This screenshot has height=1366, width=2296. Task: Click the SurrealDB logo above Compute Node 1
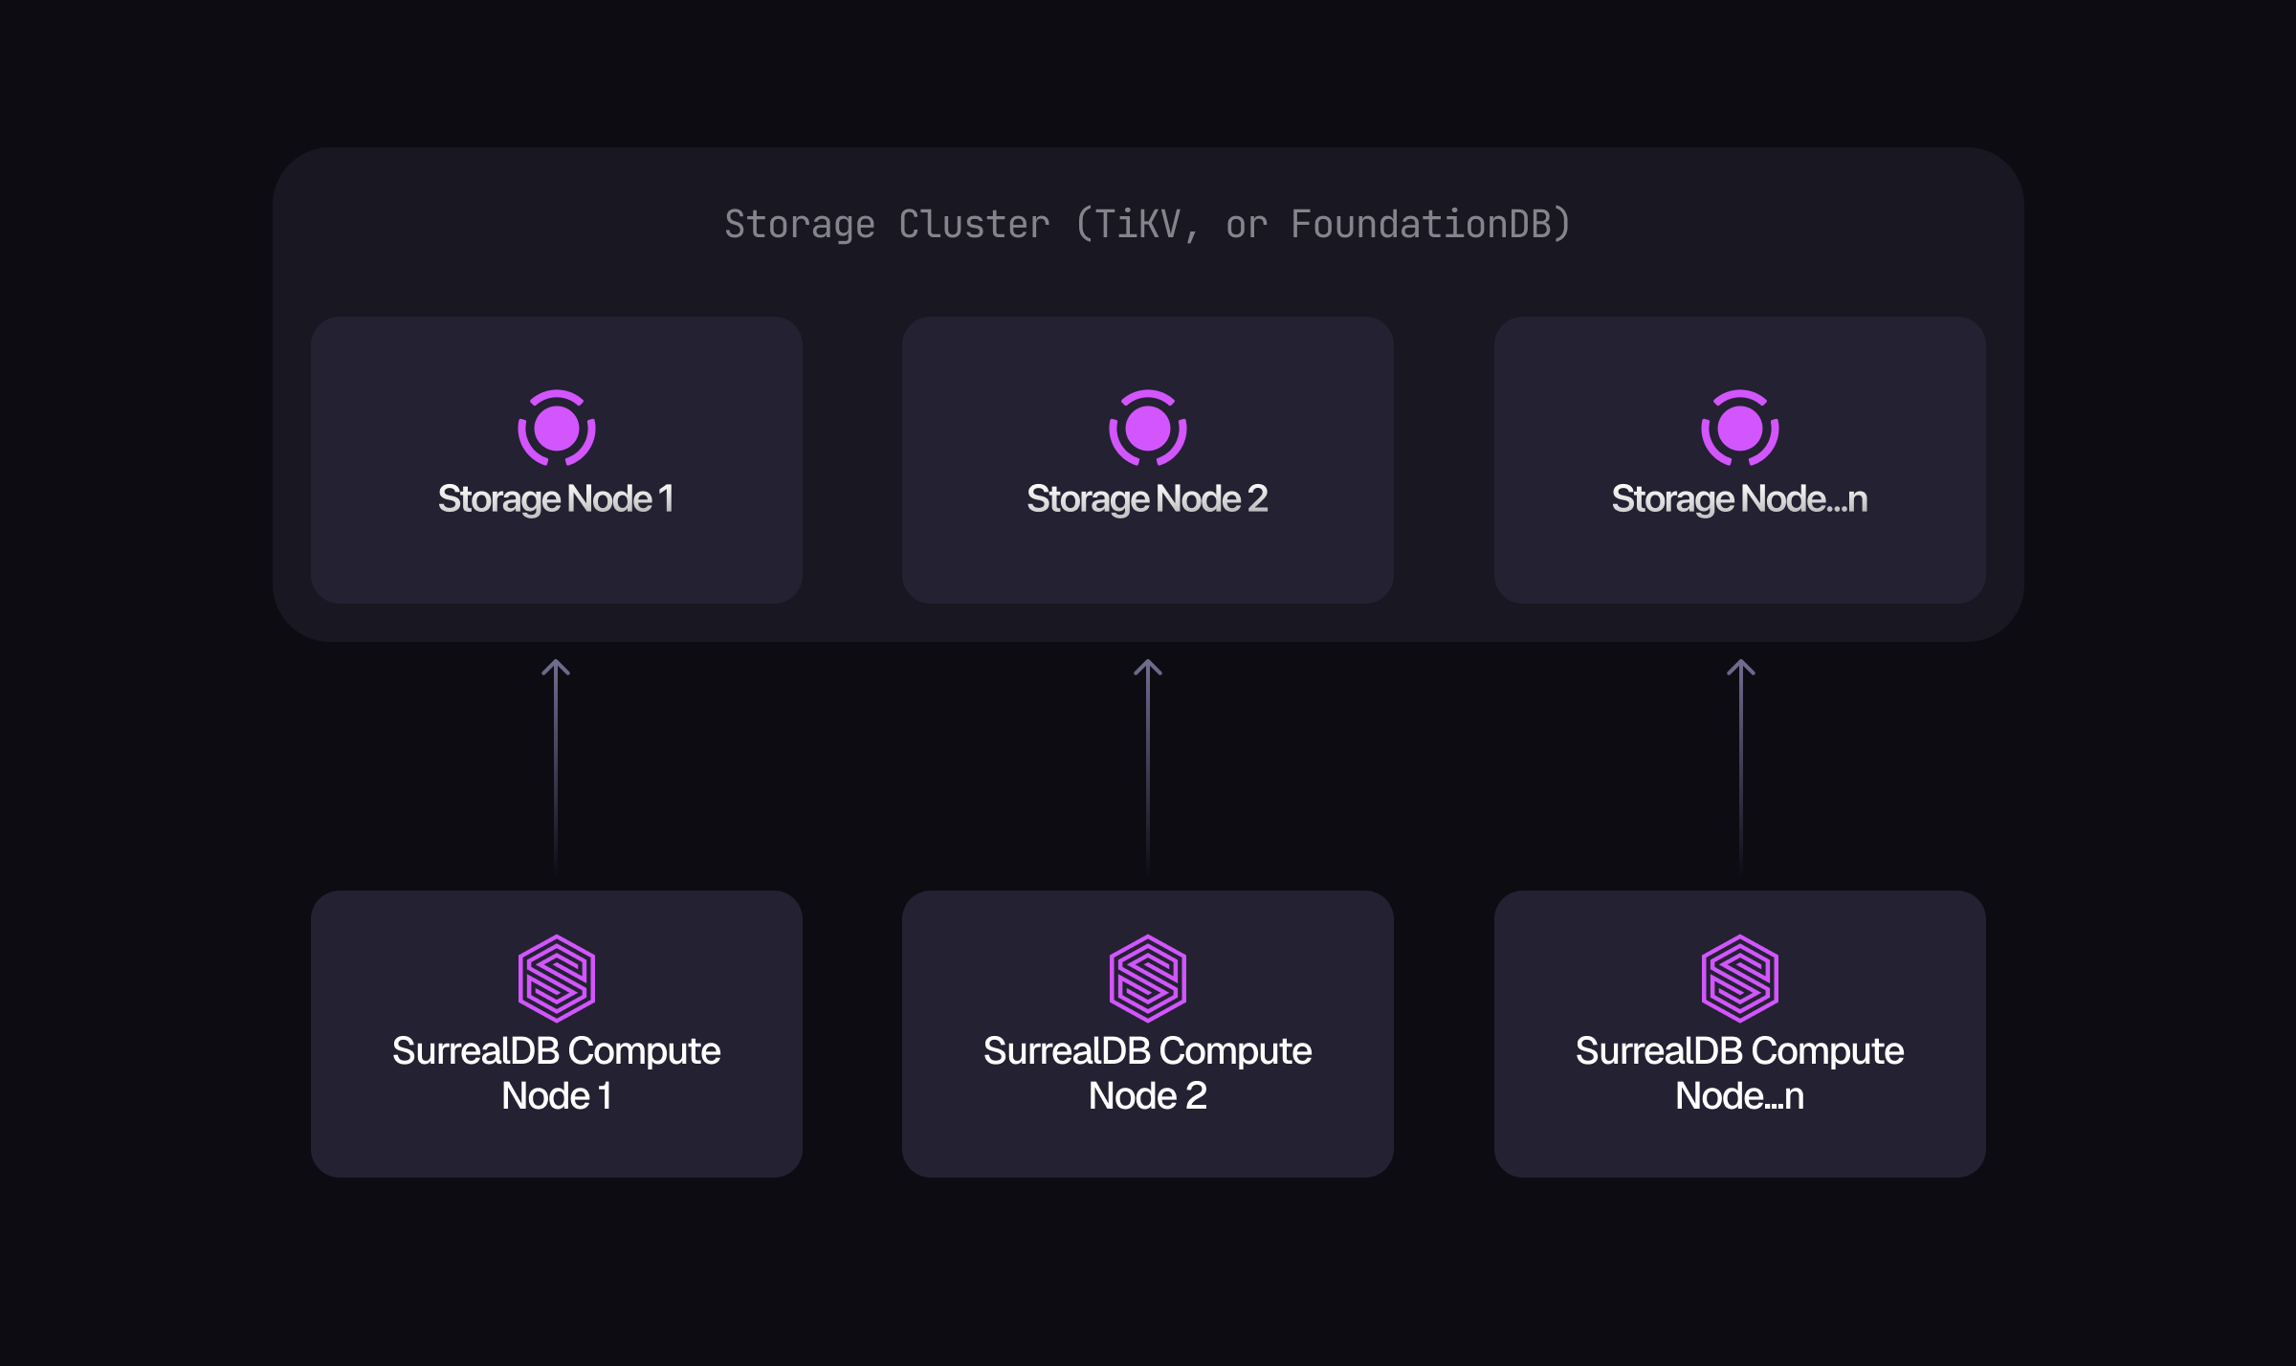pyautogui.click(x=557, y=978)
